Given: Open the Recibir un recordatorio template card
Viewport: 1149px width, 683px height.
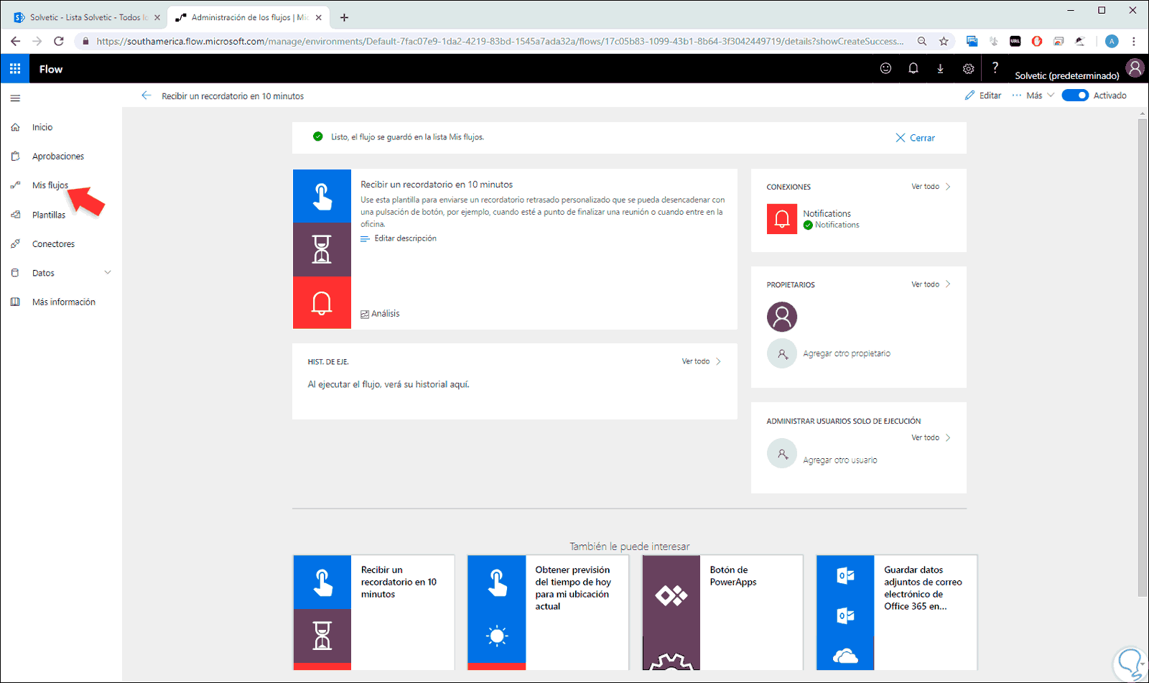Looking at the screenshot, I should [x=374, y=613].
